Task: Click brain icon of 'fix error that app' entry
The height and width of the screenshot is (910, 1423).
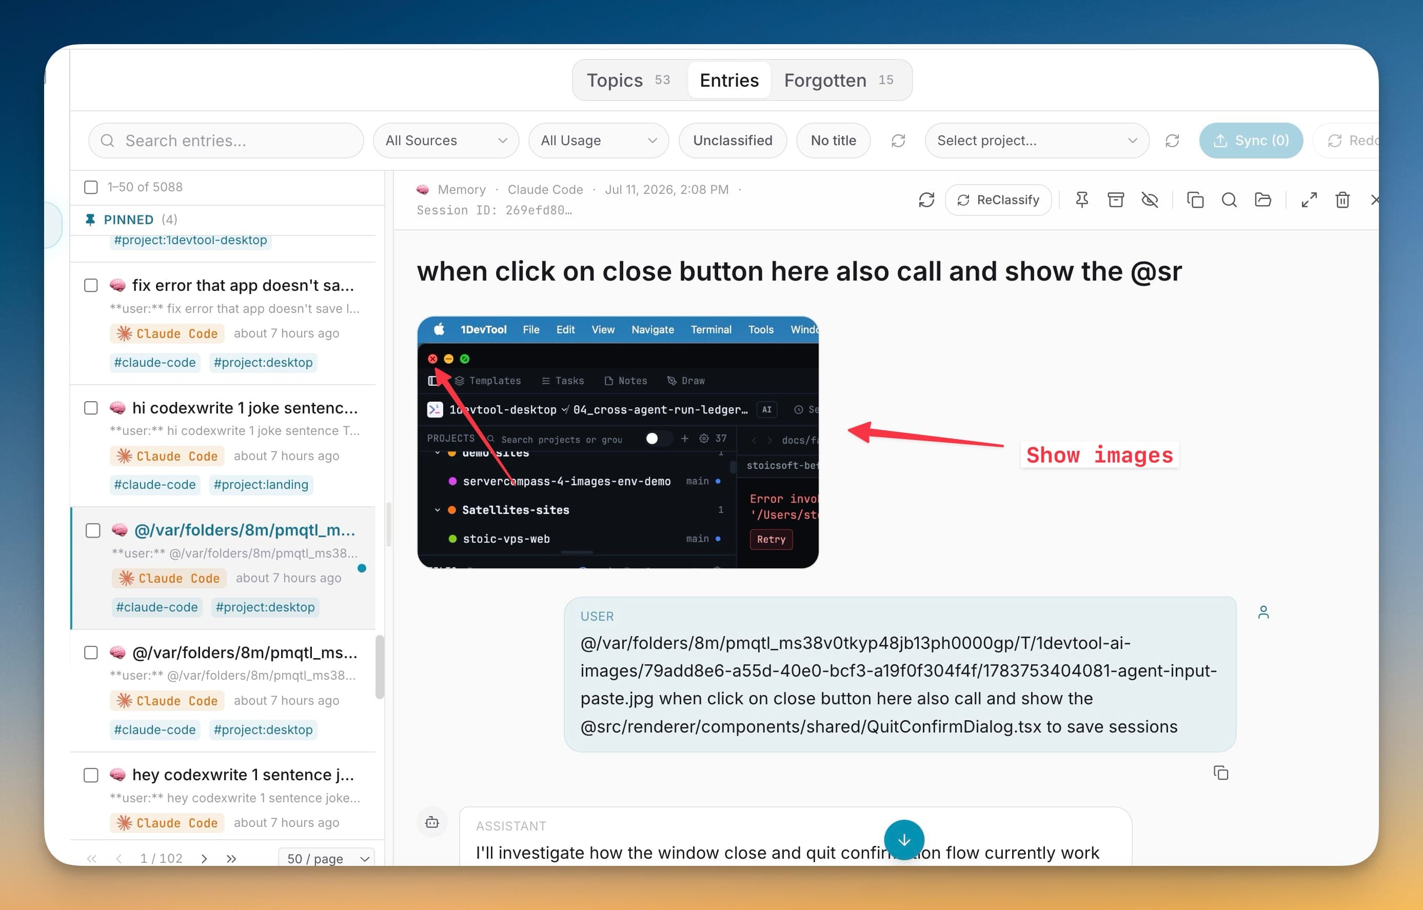Action: (x=117, y=285)
